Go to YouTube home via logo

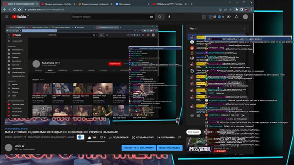click(19, 17)
